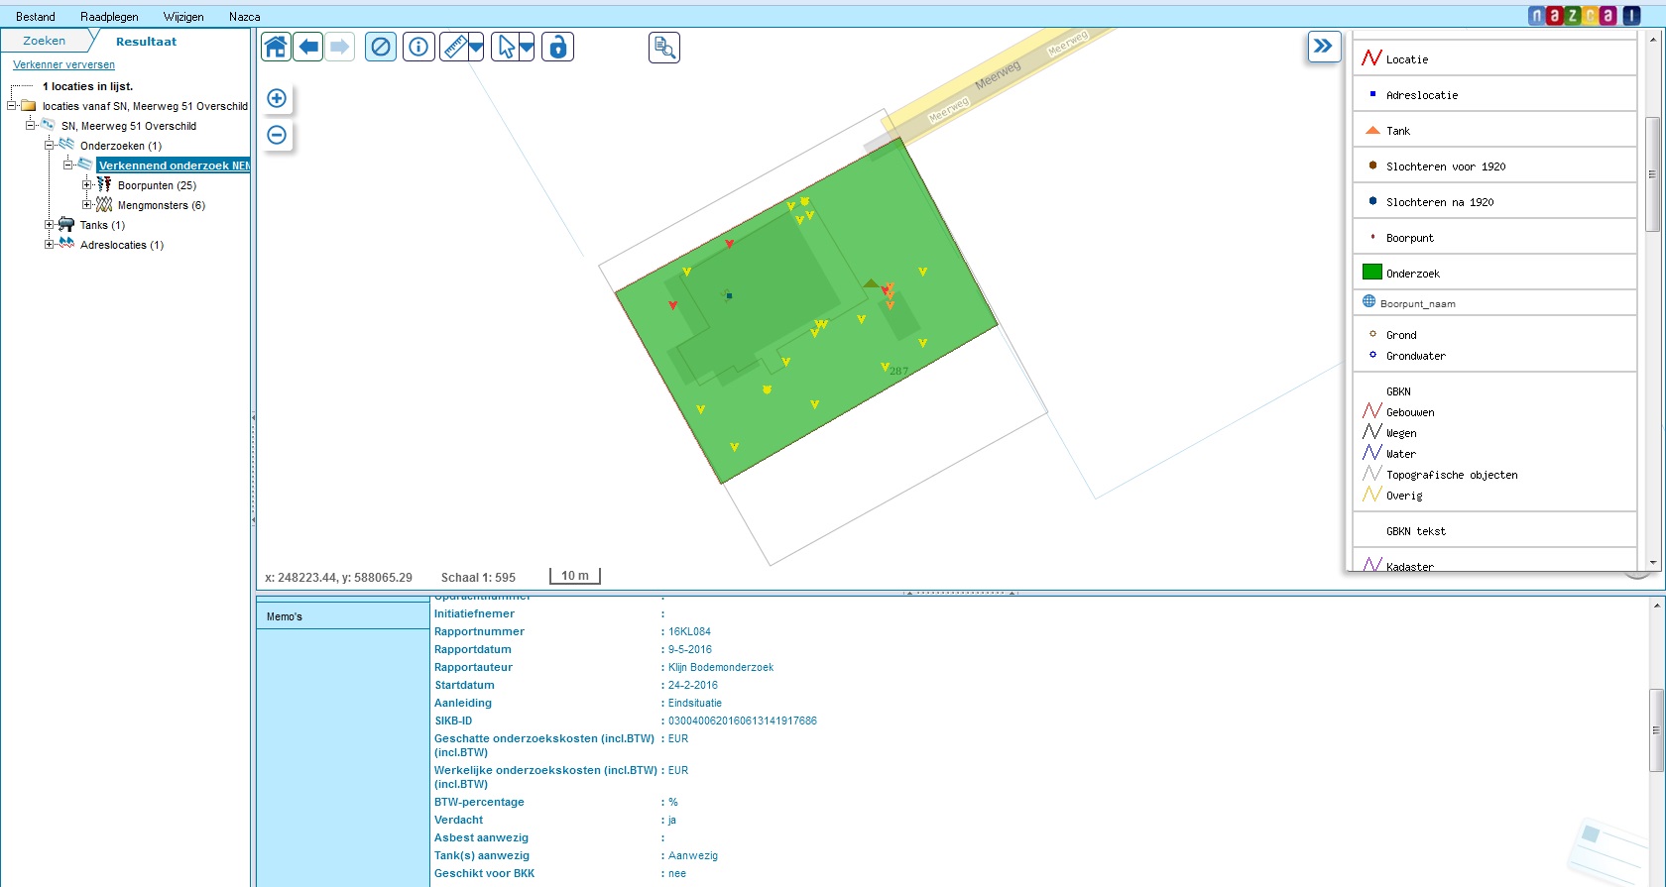Select the pointer selection tool
Screen dimensions: 1666x887
click(x=505, y=47)
